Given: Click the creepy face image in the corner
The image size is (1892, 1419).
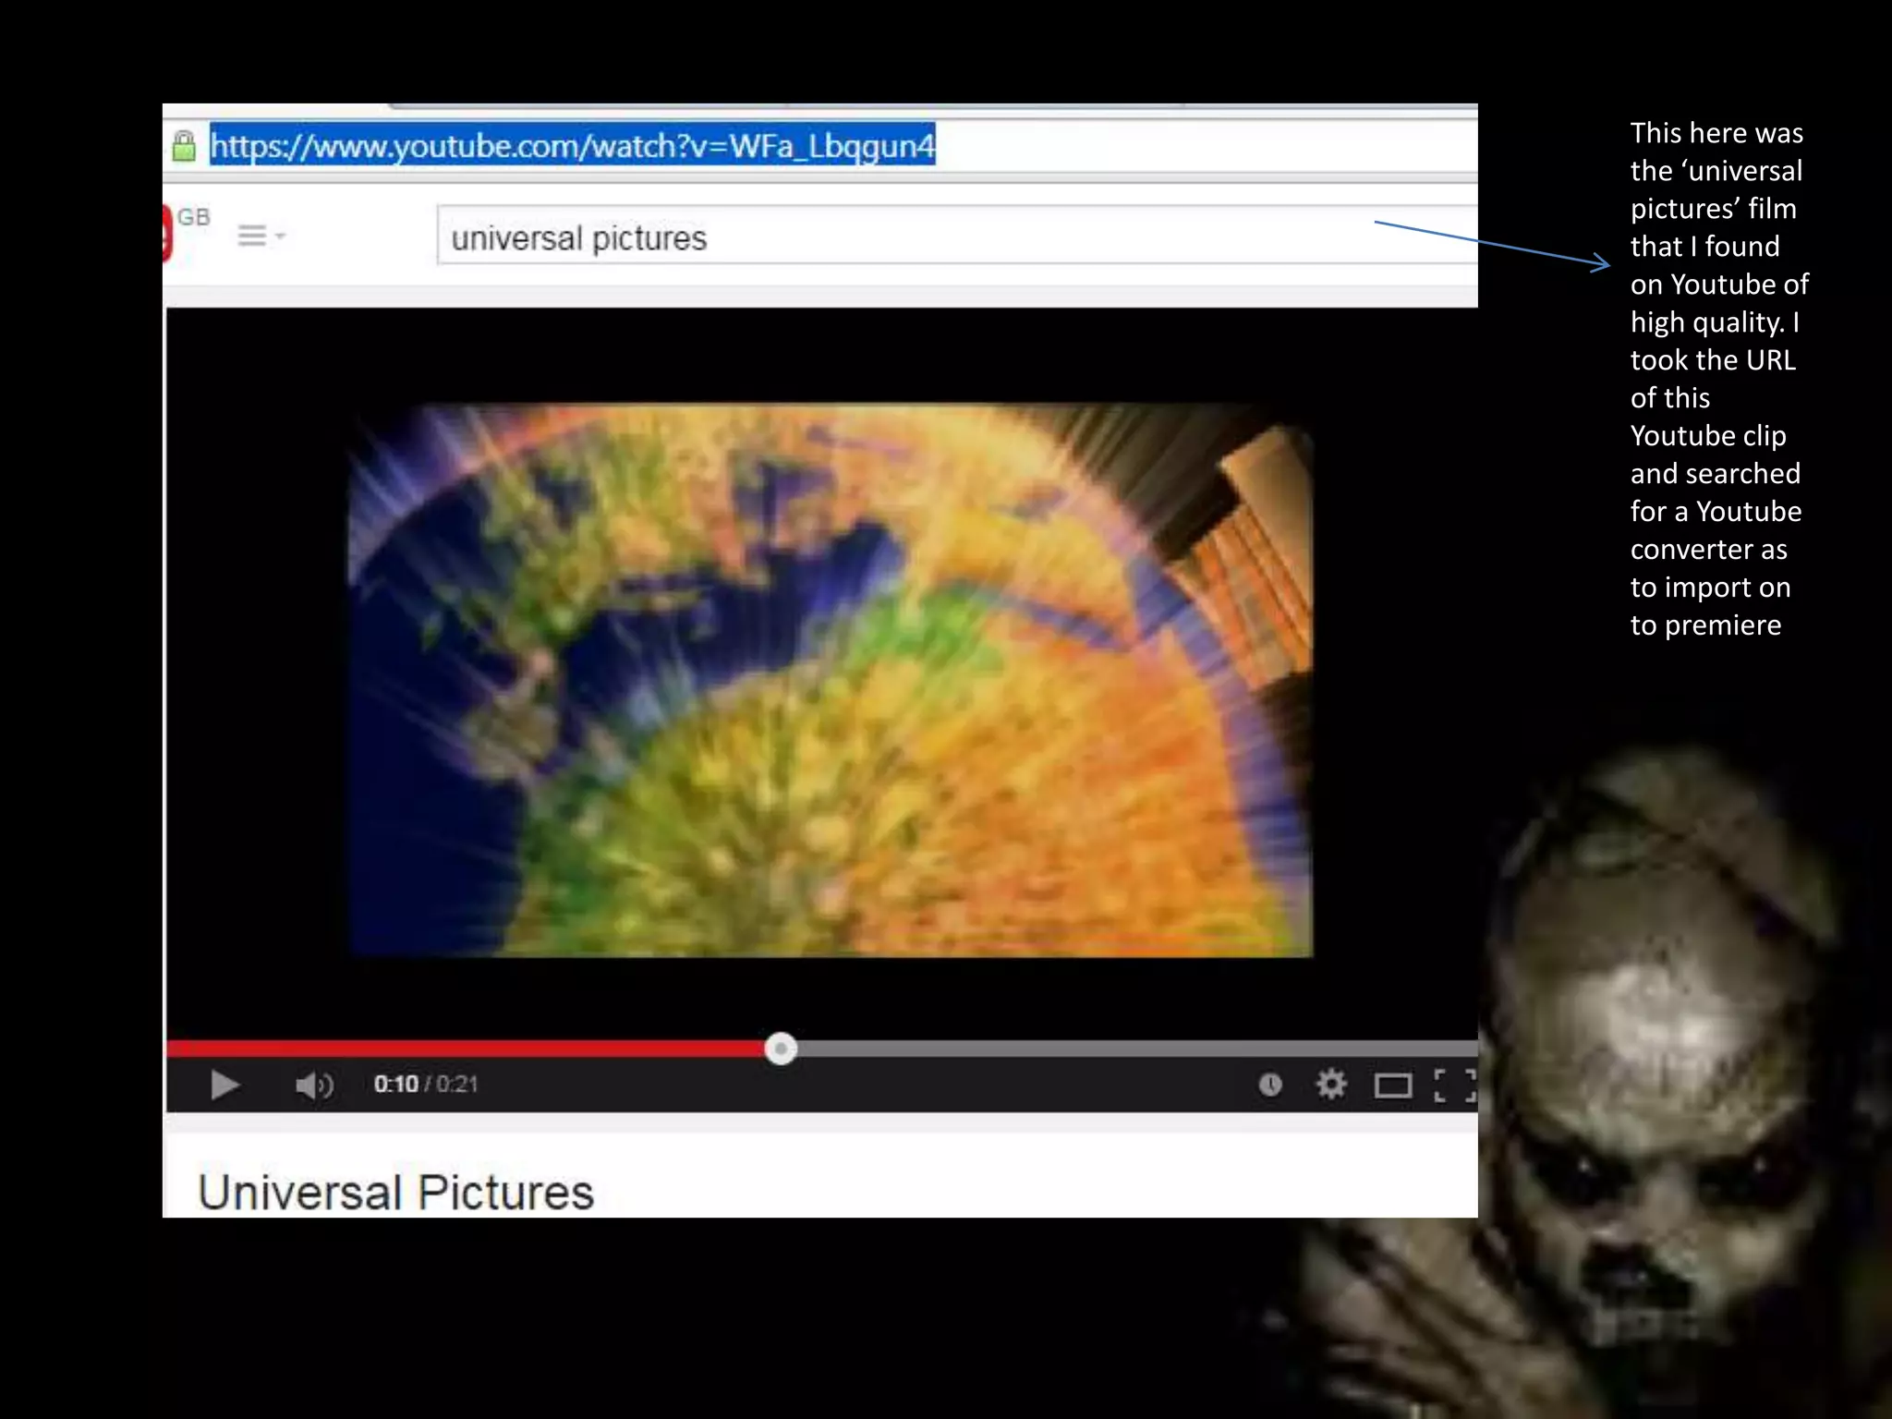Looking at the screenshot, I should 1663,1062.
